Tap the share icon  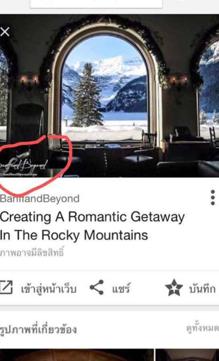click(x=97, y=287)
